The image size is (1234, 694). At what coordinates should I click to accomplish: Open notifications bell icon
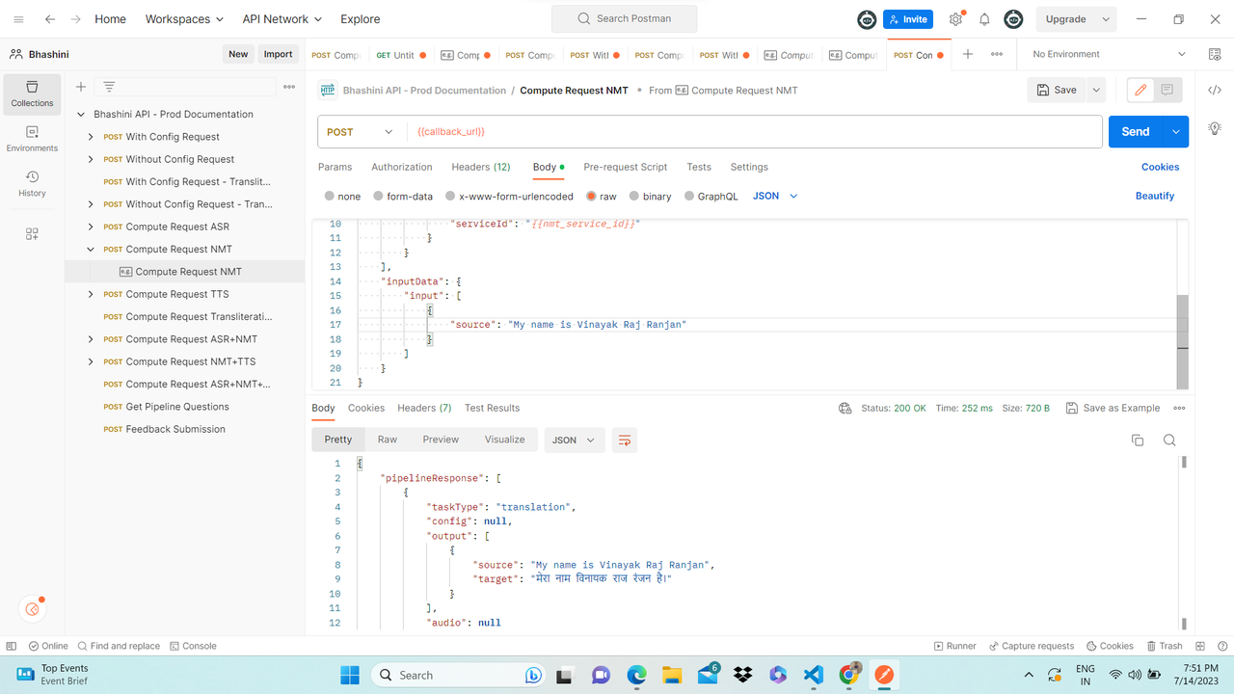point(984,19)
